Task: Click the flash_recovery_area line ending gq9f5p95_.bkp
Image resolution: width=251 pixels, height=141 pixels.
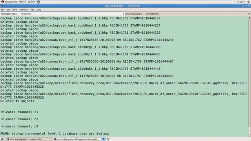Action: tap(124, 94)
